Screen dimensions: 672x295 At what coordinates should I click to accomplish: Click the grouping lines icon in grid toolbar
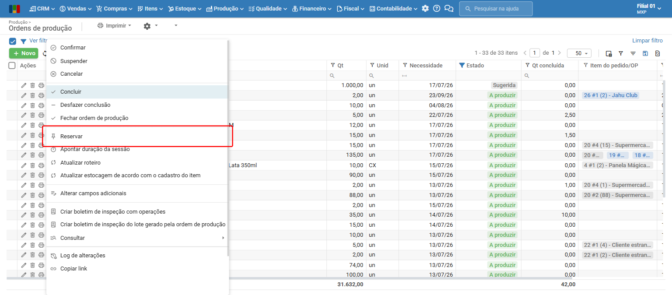coord(633,53)
